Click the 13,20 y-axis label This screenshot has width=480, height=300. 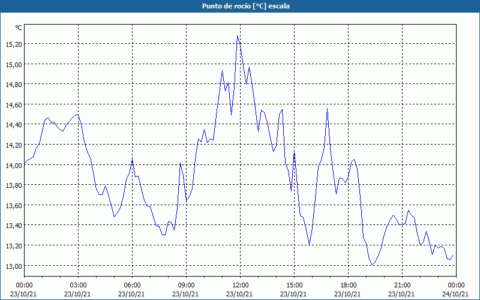pos(14,246)
